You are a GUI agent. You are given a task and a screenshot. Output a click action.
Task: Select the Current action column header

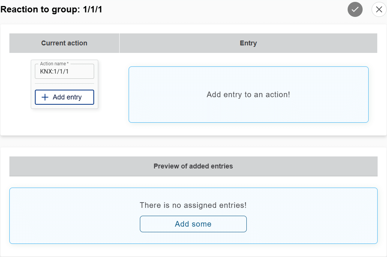point(64,43)
